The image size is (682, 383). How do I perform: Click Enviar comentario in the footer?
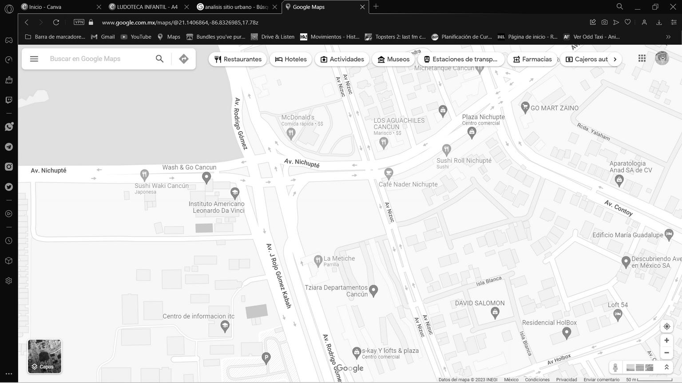[x=601, y=379]
